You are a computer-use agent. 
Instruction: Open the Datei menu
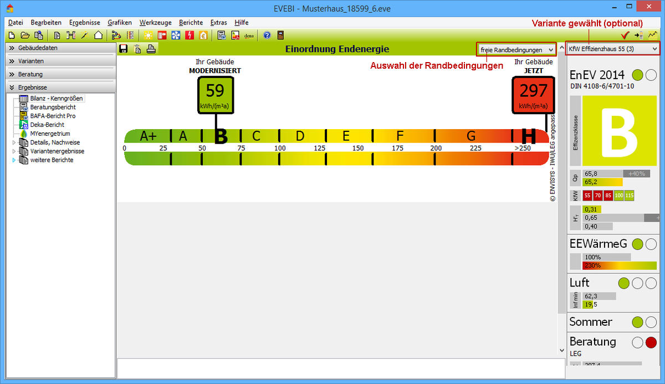[16, 23]
